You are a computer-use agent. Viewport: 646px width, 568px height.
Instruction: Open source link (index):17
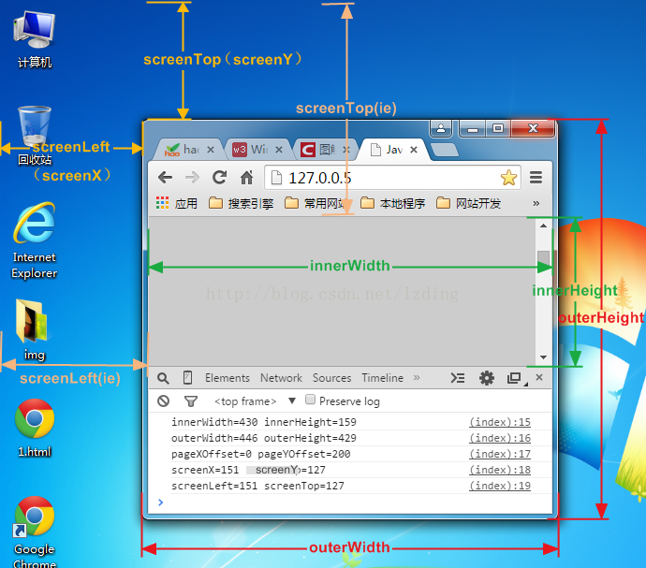[x=500, y=454]
